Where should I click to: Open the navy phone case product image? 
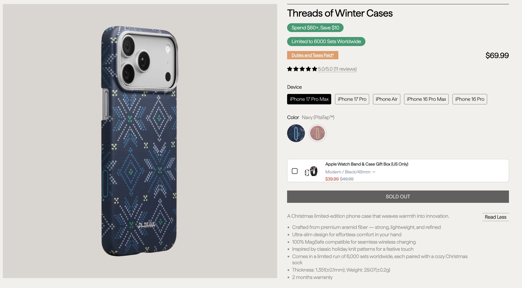[140, 141]
